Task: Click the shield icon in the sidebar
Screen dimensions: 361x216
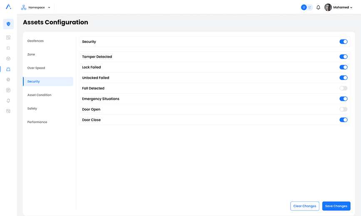Action: [8, 24]
